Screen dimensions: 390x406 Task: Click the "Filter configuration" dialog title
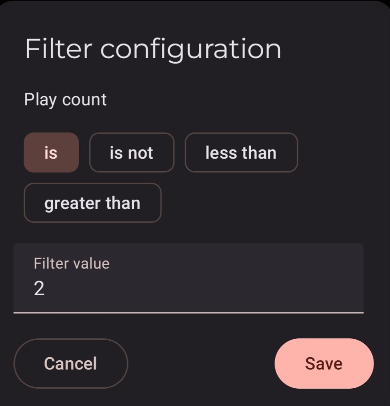pyautogui.click(x=153, y=49)
